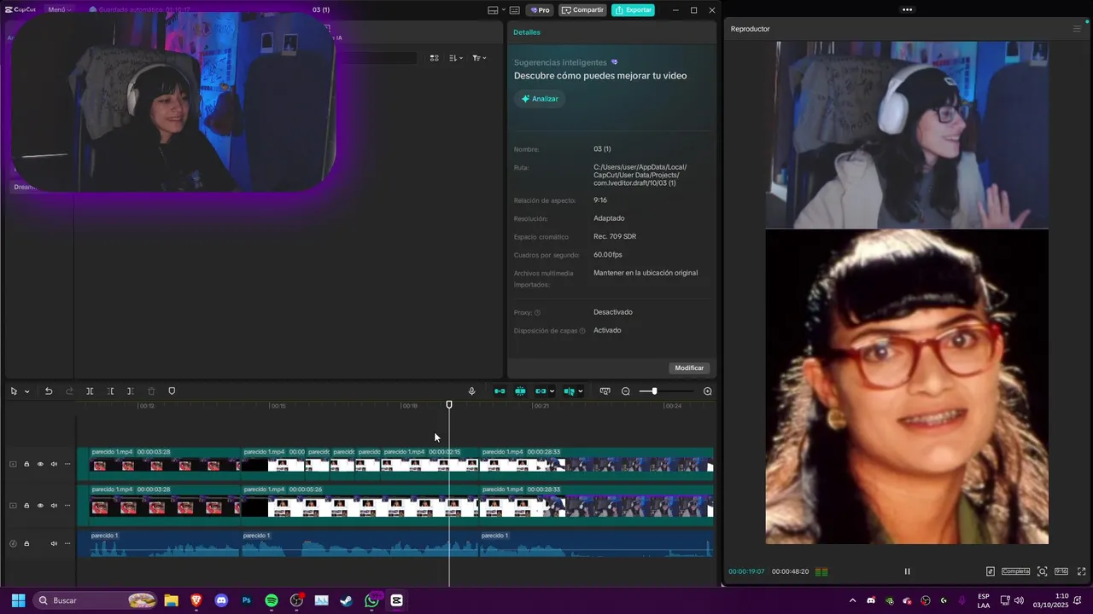1093x614 pixels.
Task: Toggle preview axis button
Action: pyautogui.click(x=569, y=391)
